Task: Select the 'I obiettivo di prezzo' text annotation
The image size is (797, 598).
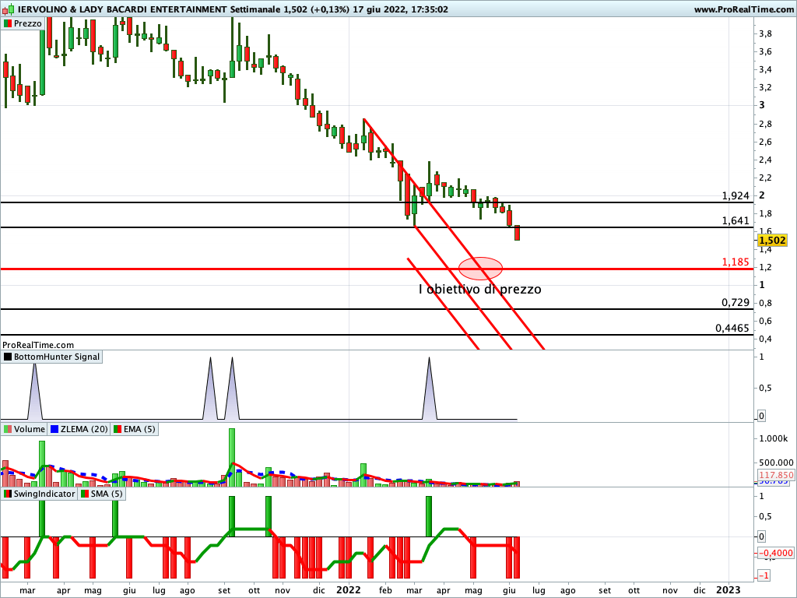Action: click(x=479, y=289)
